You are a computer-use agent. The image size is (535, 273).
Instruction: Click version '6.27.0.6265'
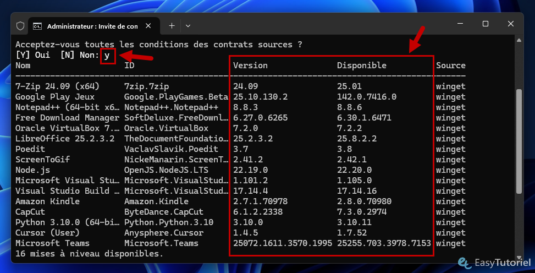coord(260,118)
